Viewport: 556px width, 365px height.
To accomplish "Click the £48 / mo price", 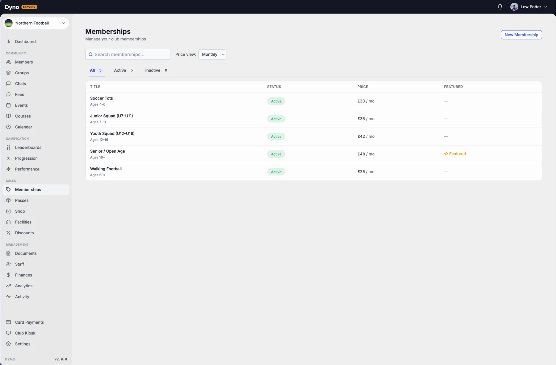I will tap(366, 154).
